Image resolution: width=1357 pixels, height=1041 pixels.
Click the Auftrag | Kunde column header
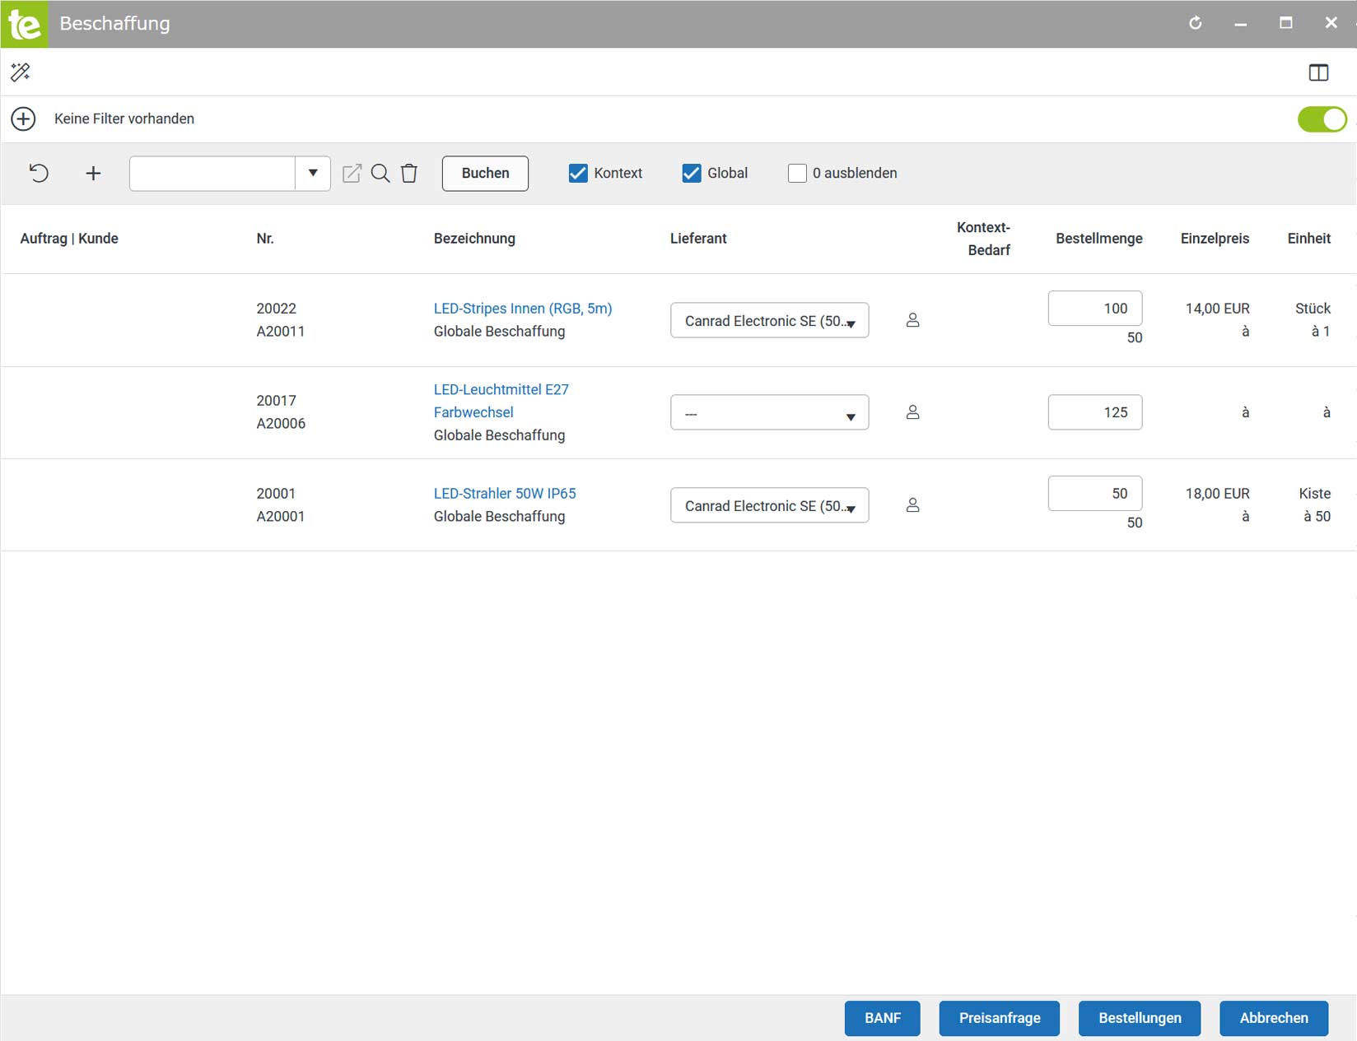[x=69, y=239]
